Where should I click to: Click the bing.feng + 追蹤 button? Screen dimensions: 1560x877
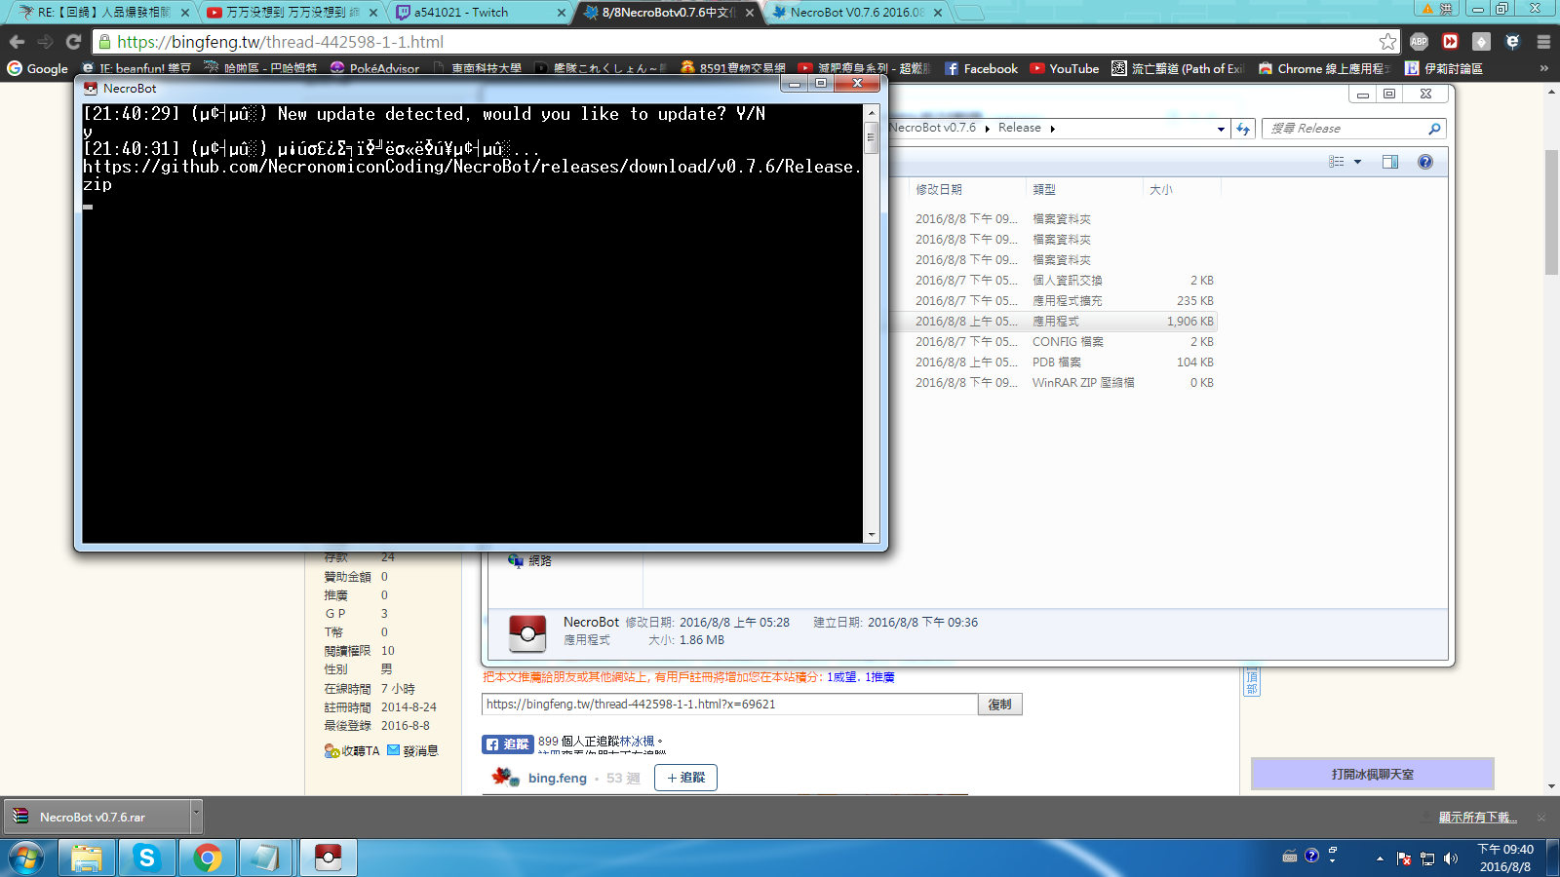(685, 778)
